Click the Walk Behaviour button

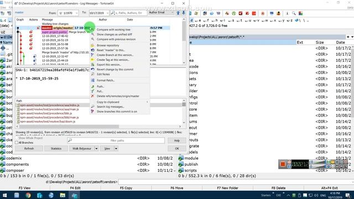(81, 149)
